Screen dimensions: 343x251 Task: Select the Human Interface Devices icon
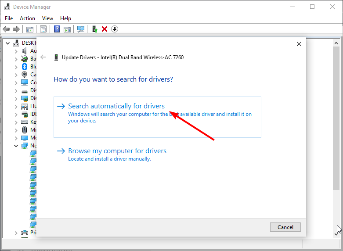(x=25, y=106)
